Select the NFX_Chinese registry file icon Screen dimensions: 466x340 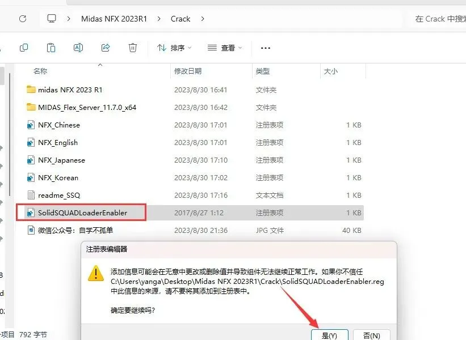[x=31, y=125]
